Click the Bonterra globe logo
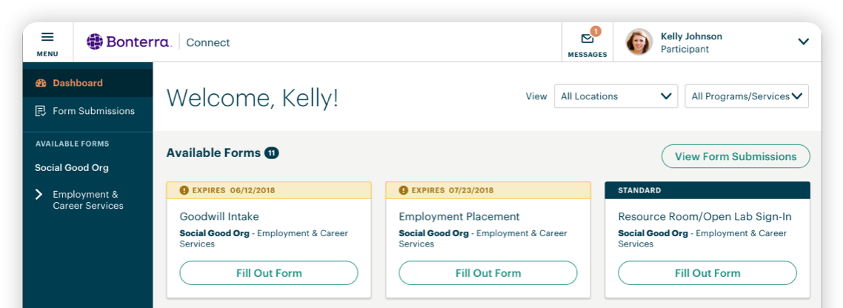 pos(95,42)
